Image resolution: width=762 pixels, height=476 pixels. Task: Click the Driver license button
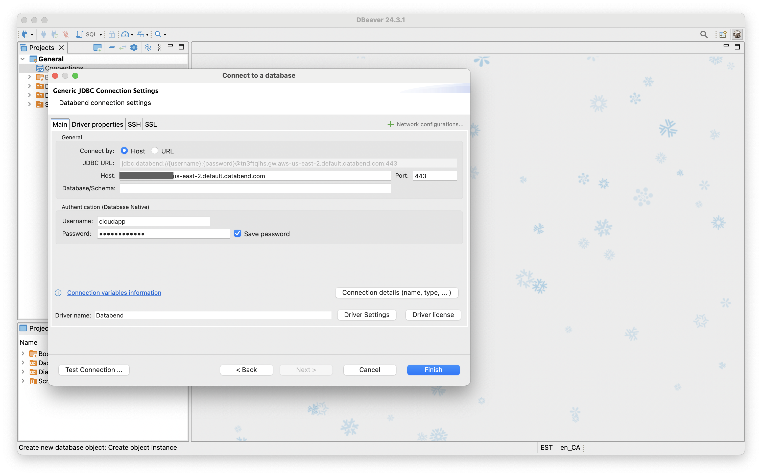click(x=433, y=315)
